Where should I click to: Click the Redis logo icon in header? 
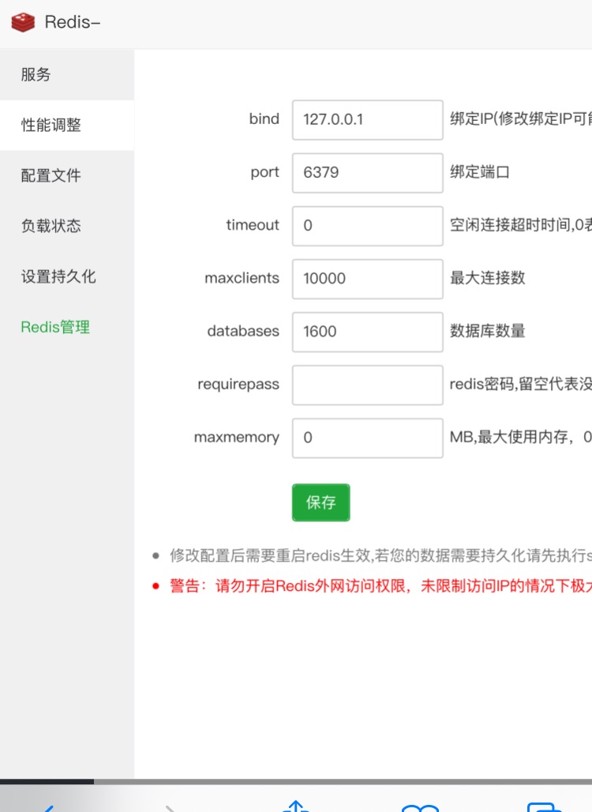23,23
